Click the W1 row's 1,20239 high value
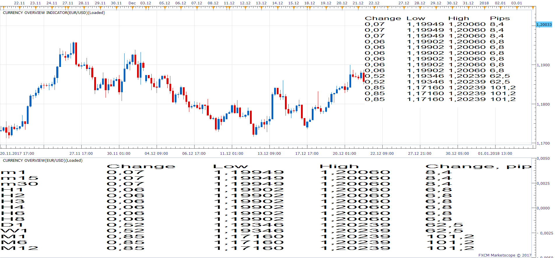This screenshot has width=555, height=258. click(x=355, y=231)
